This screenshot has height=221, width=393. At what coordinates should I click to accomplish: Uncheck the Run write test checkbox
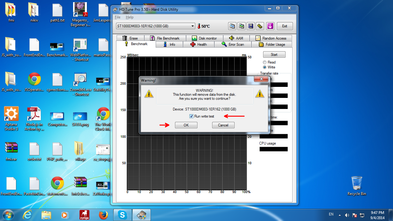[x=191, y=116]
